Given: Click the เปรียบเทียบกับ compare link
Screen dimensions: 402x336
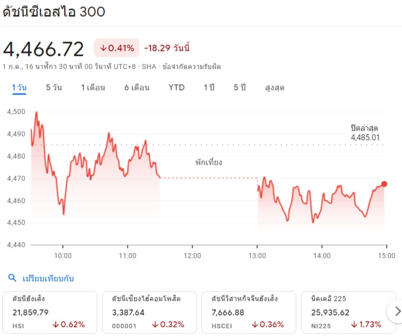Looking at the screenshot, I should (x=48, y=278).
